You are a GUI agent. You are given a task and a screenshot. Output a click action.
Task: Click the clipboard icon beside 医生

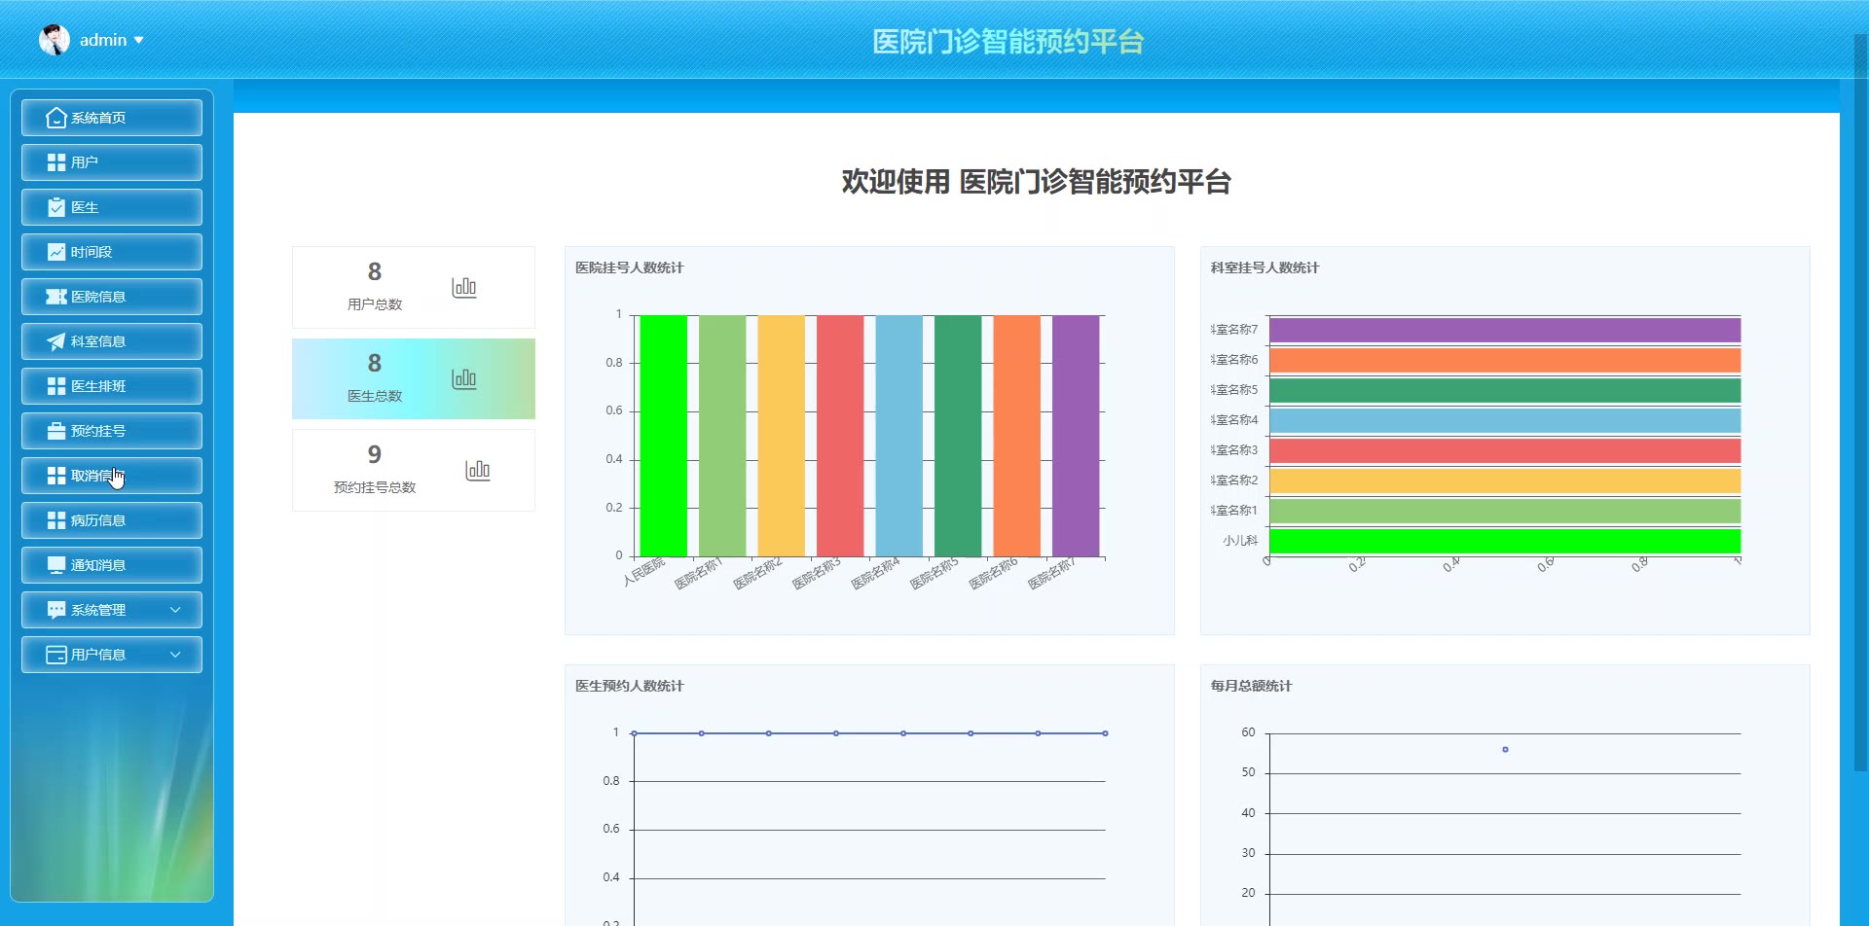pos(56,207)
